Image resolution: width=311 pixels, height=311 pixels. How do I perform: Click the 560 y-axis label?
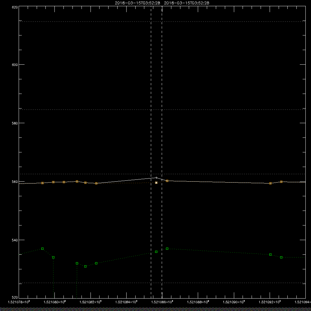click(x=15, y=182)
